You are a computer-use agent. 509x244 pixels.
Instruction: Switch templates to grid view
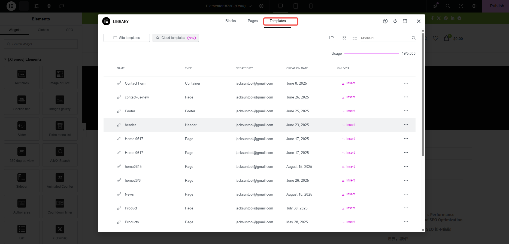344,38
